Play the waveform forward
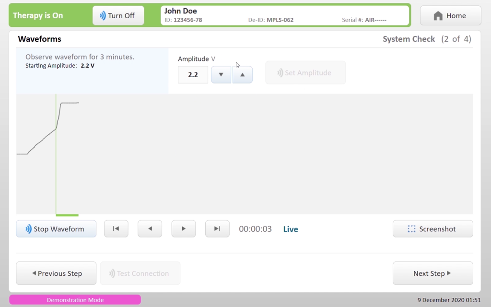Viewport: 491px width, 307px height. (184, 229)
